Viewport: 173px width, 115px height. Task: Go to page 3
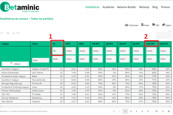point(136,111)
